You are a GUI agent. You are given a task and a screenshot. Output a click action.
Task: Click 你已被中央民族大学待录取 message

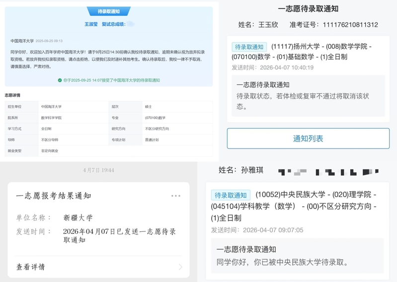click(x=283, y=262)
